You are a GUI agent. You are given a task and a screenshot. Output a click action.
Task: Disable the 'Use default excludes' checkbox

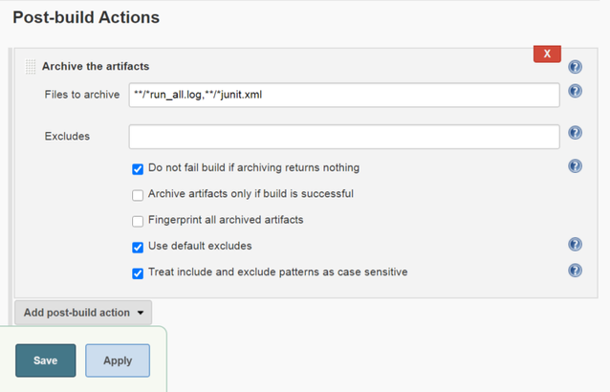pos(138,247)
